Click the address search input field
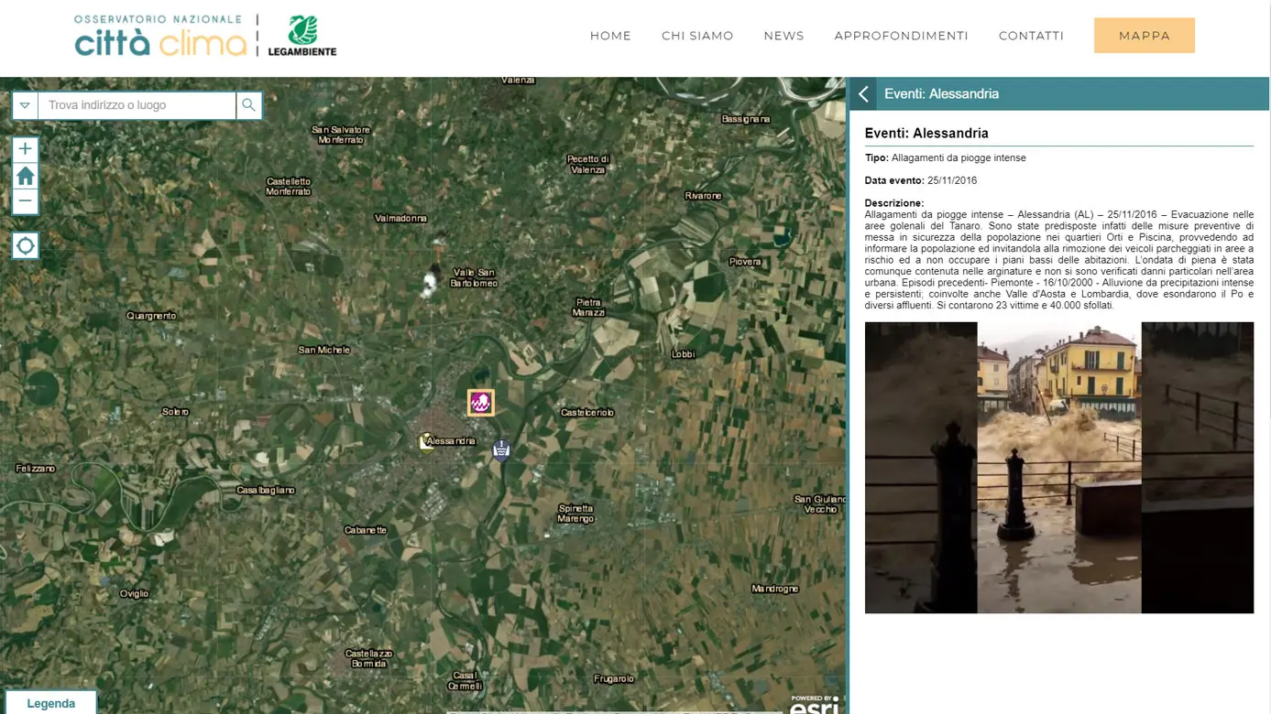The height and width of the screenshot is (714, 1271). click(x=137, y=105)
